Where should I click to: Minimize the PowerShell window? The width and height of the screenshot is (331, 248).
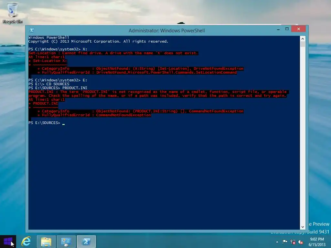(278, 29)
